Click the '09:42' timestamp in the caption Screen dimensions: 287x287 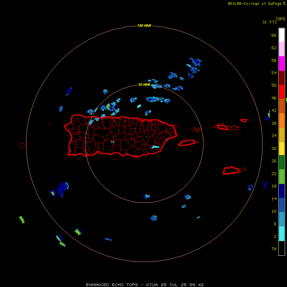pyautogui.click(x=197, y=285)
